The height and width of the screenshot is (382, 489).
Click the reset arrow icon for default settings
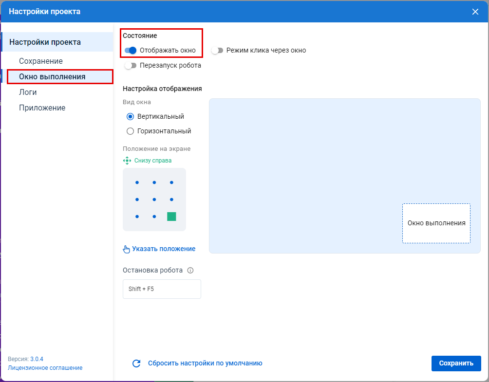(136, 364)
